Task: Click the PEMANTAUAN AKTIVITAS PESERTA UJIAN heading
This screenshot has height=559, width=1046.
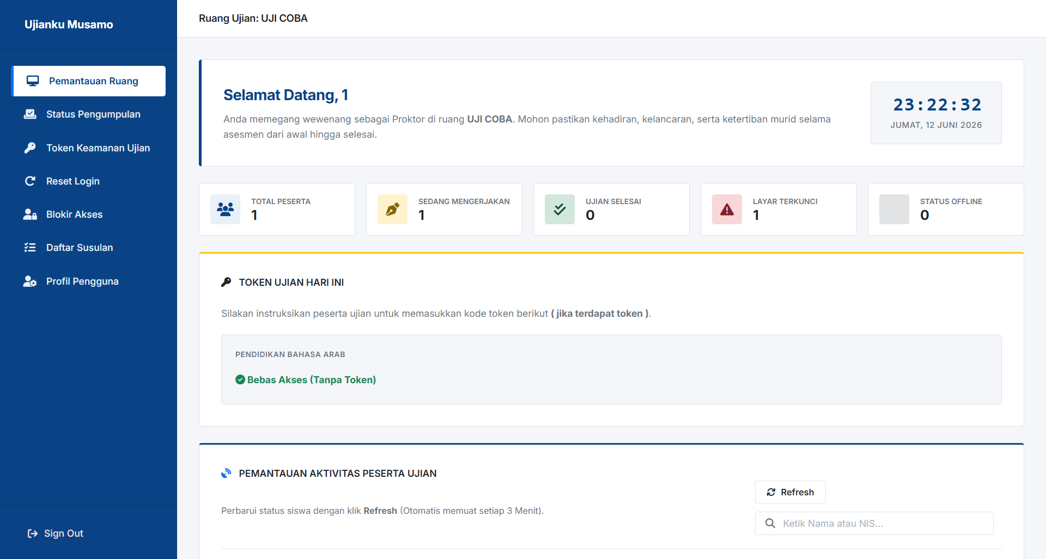Action: [x=338, y=474]
